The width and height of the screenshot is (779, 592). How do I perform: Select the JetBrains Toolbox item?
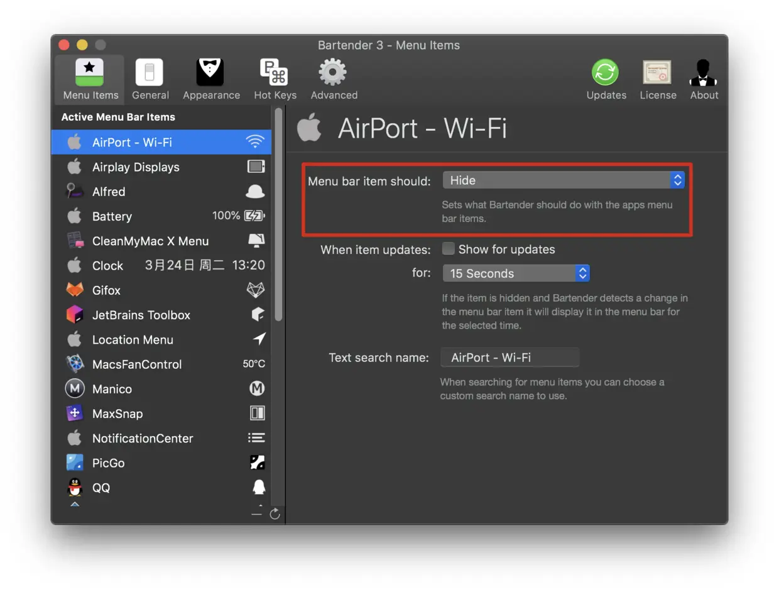coord(161,315)
